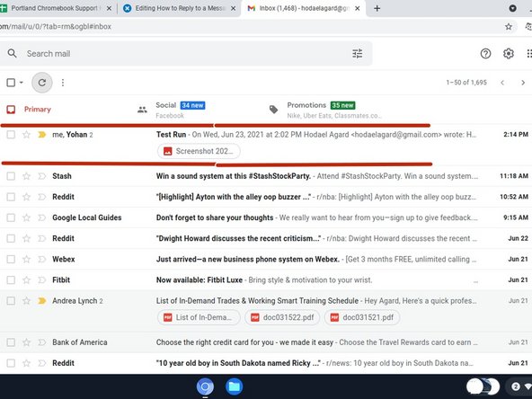The height and width of the screenshot is (399, 532).
Task: Open the Gmail settings gear
Action: 509,53
